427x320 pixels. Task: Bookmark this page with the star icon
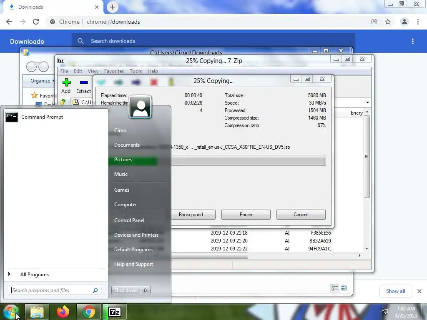388,22
